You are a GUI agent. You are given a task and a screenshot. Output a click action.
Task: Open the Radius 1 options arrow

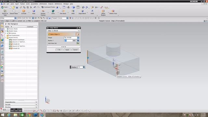(78, 40)
